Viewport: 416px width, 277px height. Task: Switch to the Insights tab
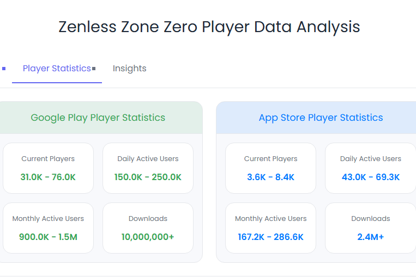[x=129, y=69]
